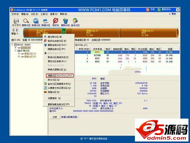Open the 硬盘 disk menu
Viewport: 190px width, 143px height.
[x=25, y=14]
